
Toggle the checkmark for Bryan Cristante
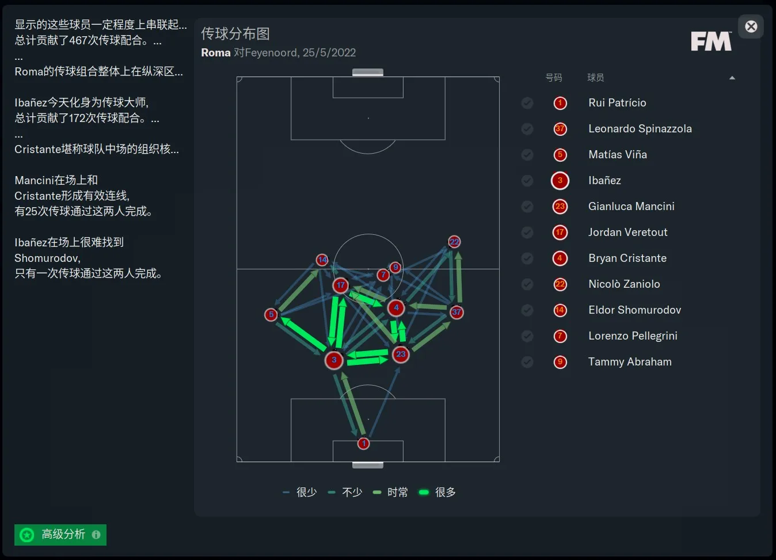click(527, 258)
